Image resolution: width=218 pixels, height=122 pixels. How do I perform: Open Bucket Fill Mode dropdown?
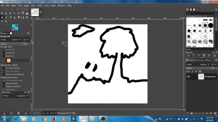11,40
